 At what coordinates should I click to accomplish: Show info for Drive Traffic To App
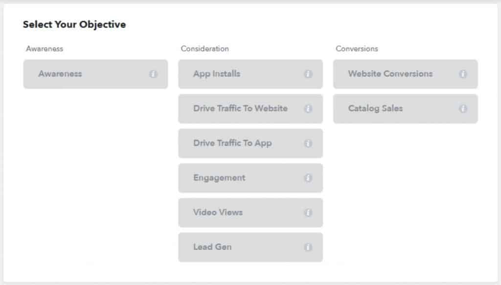308,143
